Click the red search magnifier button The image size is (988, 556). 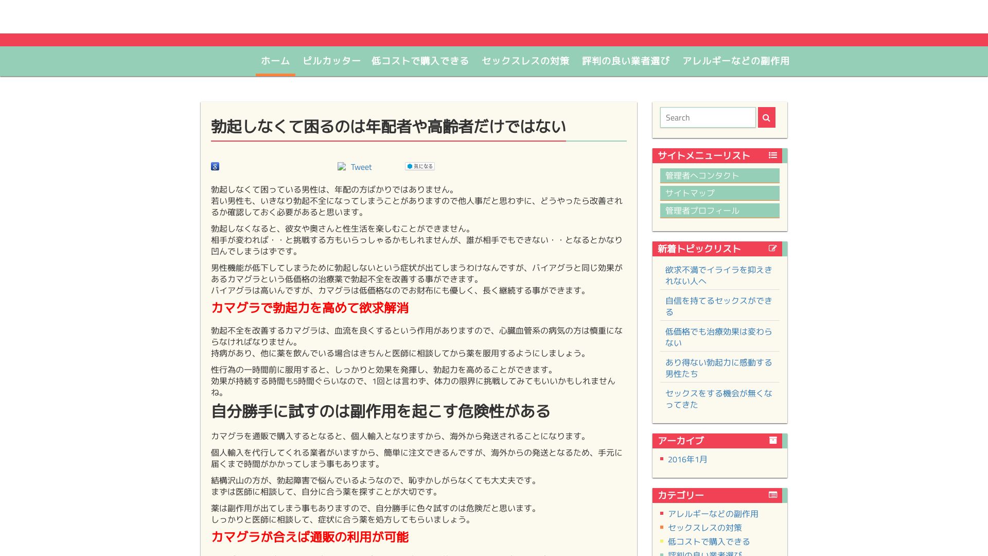tap(766, 118)
